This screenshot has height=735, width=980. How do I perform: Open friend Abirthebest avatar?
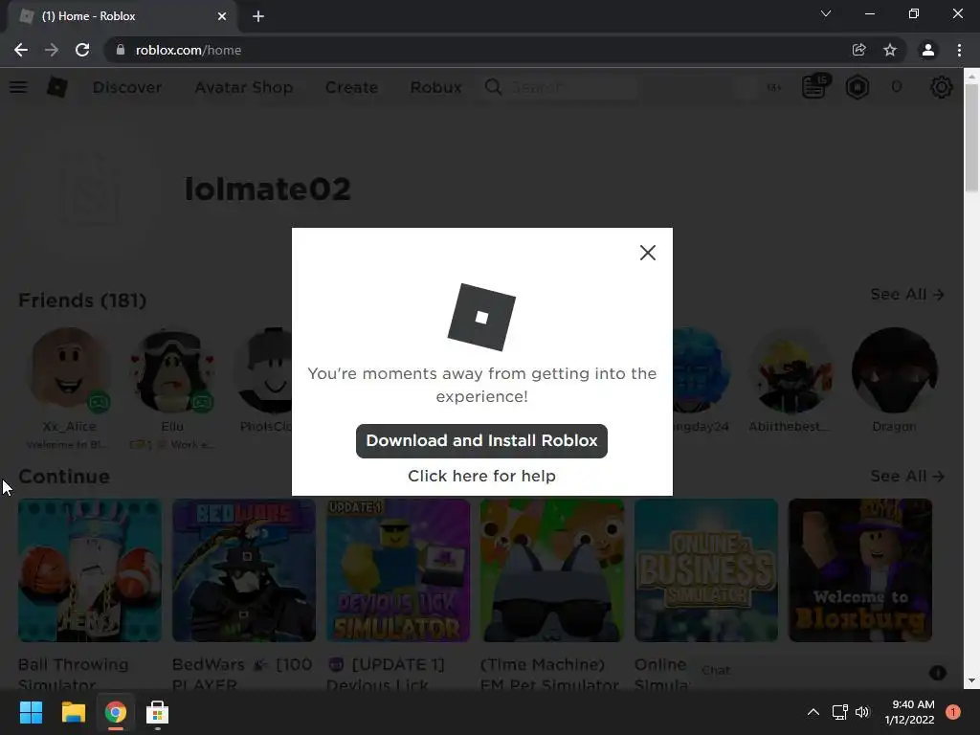pos(791,369)
